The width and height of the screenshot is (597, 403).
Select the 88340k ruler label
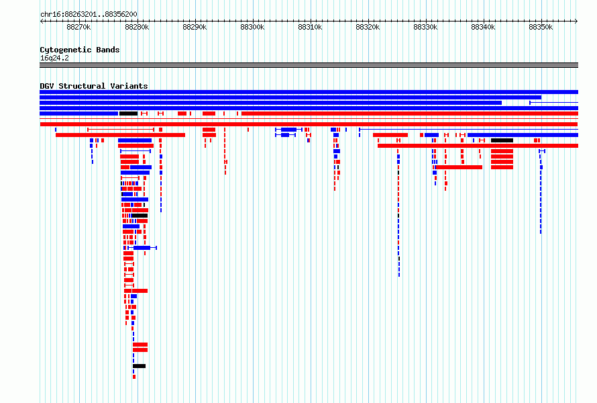tap(483, 27)
